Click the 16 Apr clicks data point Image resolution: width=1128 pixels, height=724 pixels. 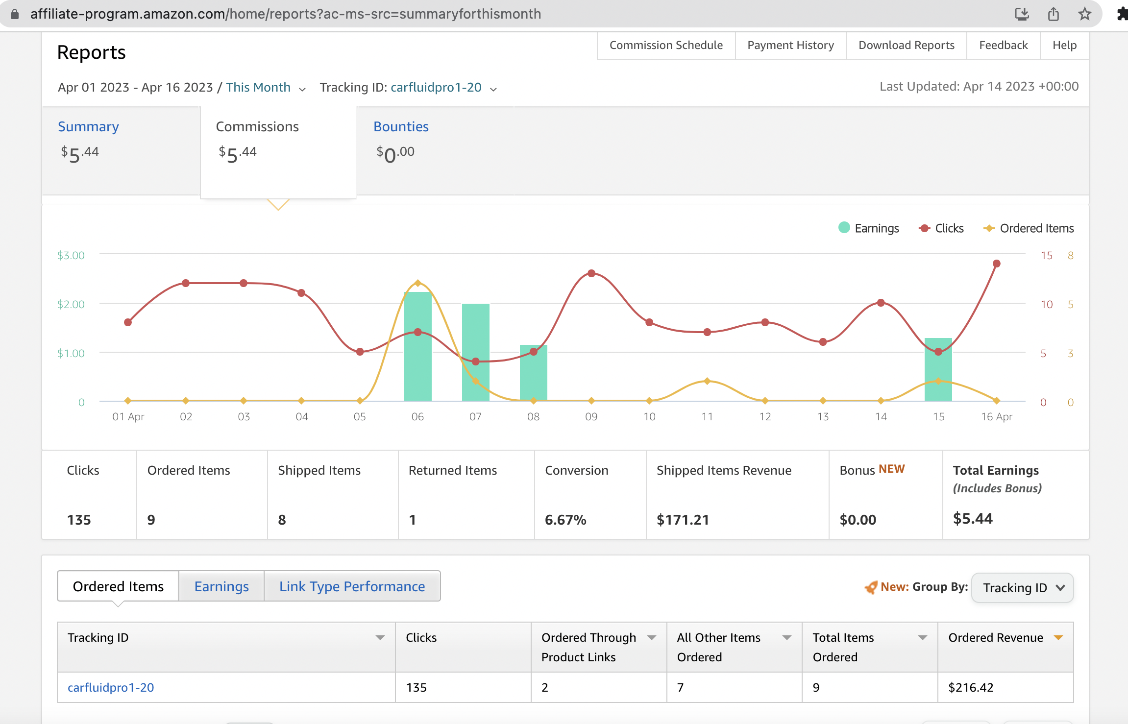(x=996, y=264)
